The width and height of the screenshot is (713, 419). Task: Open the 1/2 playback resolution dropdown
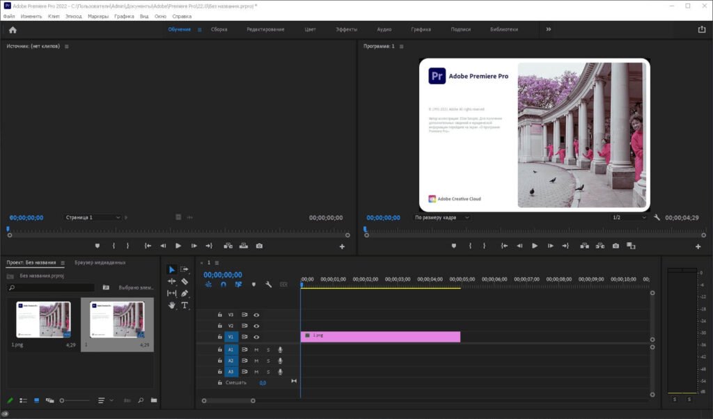629,218
